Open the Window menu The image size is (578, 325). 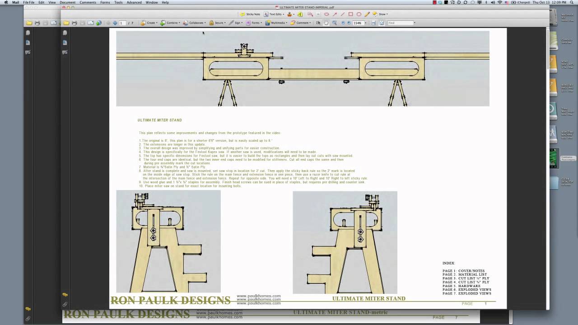[152, 2]
